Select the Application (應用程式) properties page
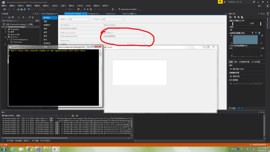This screenshot has width=270, height=152. [49, 18]
